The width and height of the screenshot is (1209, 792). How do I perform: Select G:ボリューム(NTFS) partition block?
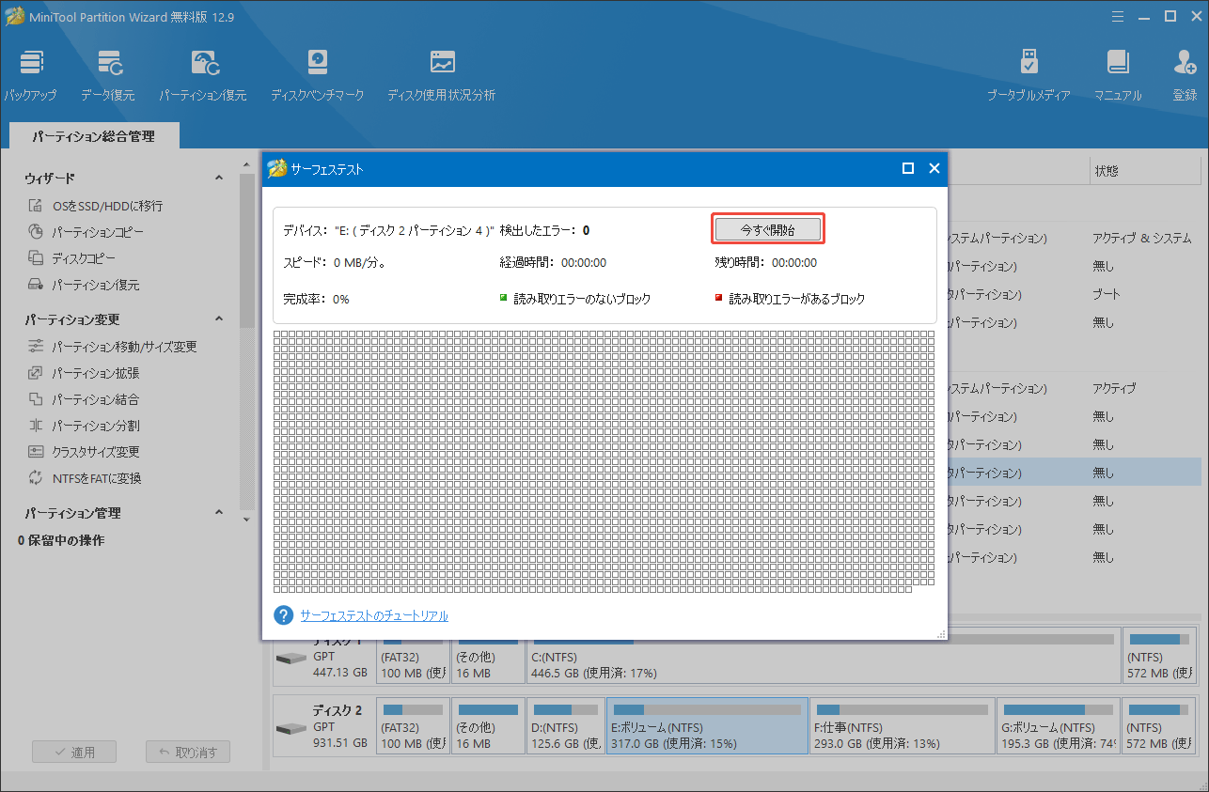click(x=1059, y=725)
